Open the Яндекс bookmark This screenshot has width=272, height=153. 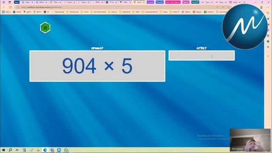pyautogui.click(x=197, y=12)
